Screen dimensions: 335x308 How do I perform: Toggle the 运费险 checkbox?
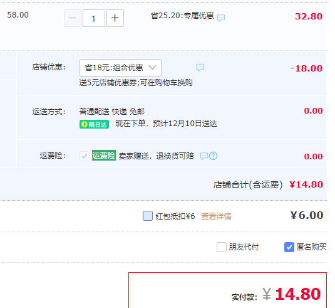click(85, 156)
